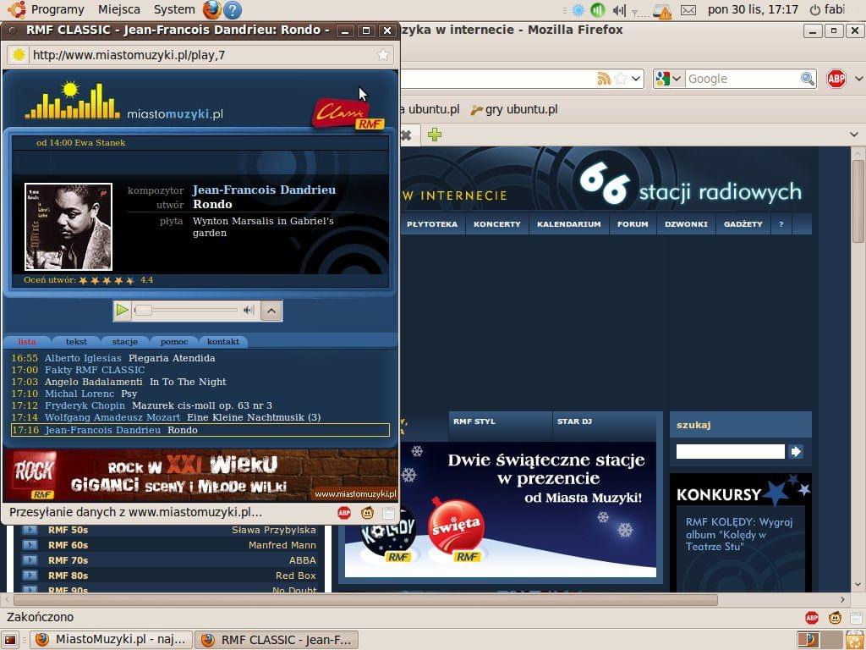Open the FORUM site section
The image size is (866, 650).
pos(633,223)
